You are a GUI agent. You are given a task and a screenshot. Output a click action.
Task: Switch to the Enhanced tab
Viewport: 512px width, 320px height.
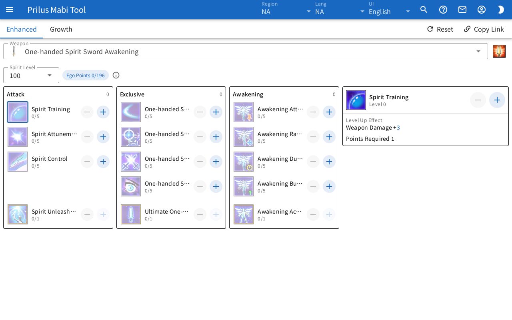[22, 29]
